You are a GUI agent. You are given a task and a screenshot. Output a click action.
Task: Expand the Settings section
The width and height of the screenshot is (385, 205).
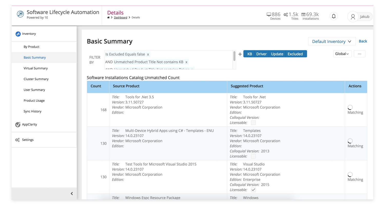pos(44,140)
